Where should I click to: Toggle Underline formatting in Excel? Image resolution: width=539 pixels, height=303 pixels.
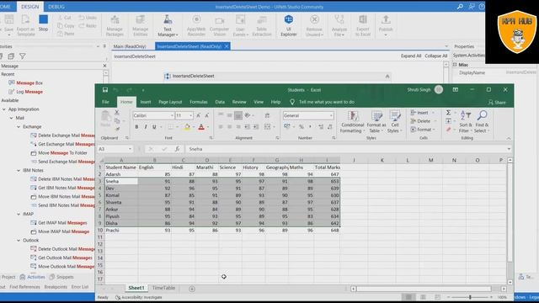coord(154,127)
